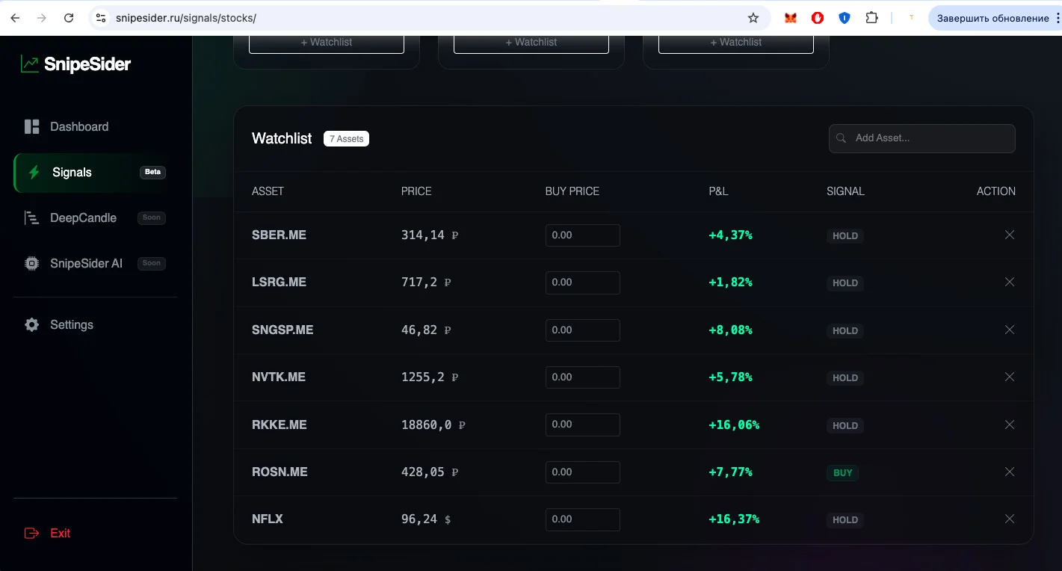Image resolution: width=1062 pixels, height=571 pixels.
Task: Open DeepCandle in the sidebar
Action: tap(95, 217)
